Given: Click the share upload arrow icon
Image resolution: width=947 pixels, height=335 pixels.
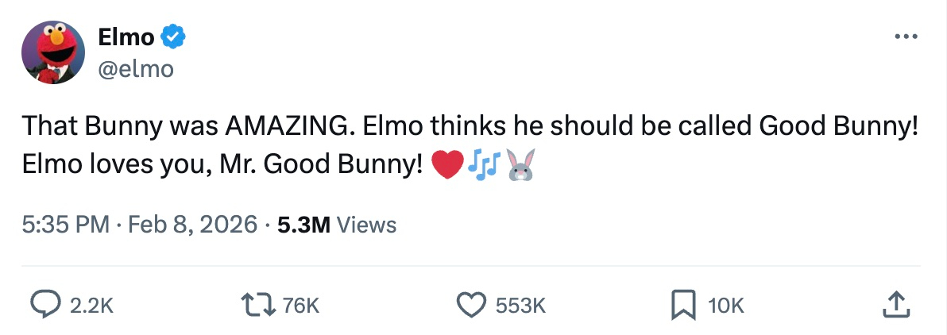Looking at the screenshot, I should pos(895,305).
